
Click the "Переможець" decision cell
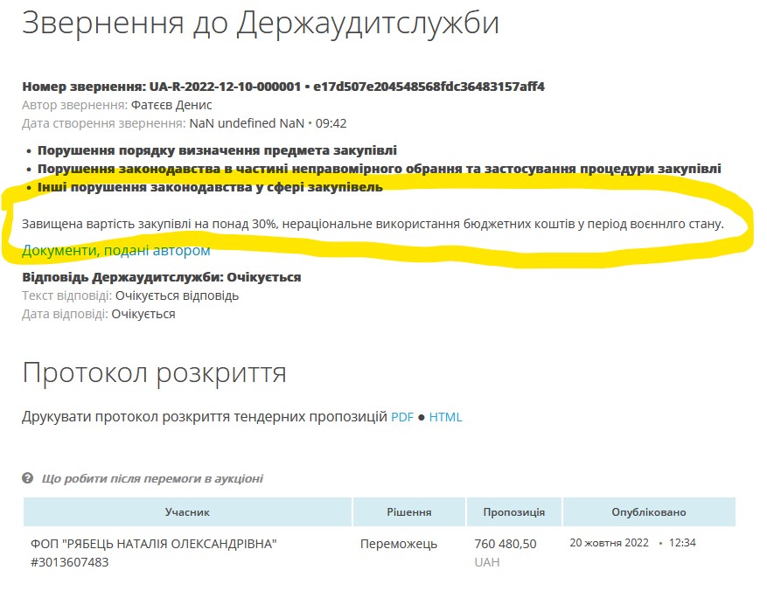coord(398,544)
